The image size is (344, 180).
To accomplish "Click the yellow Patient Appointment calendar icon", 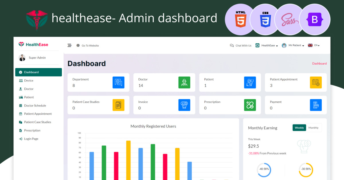I will coord(316,82).
